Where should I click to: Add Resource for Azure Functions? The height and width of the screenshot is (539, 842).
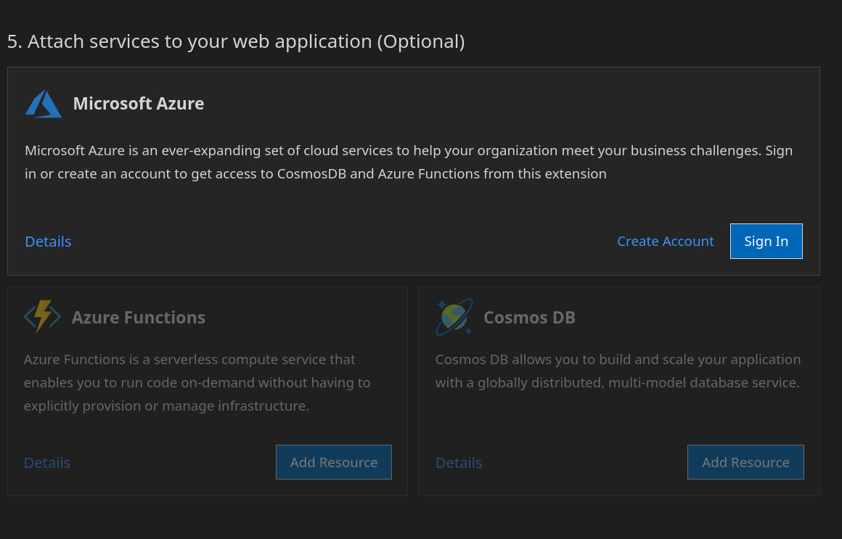coord(334,462)
